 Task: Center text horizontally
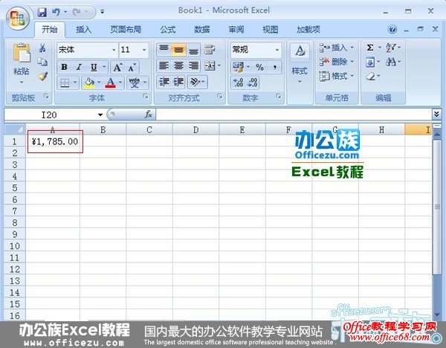(178, 65)
